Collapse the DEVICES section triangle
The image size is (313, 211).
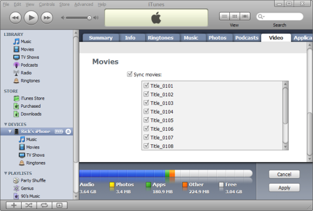5,124
